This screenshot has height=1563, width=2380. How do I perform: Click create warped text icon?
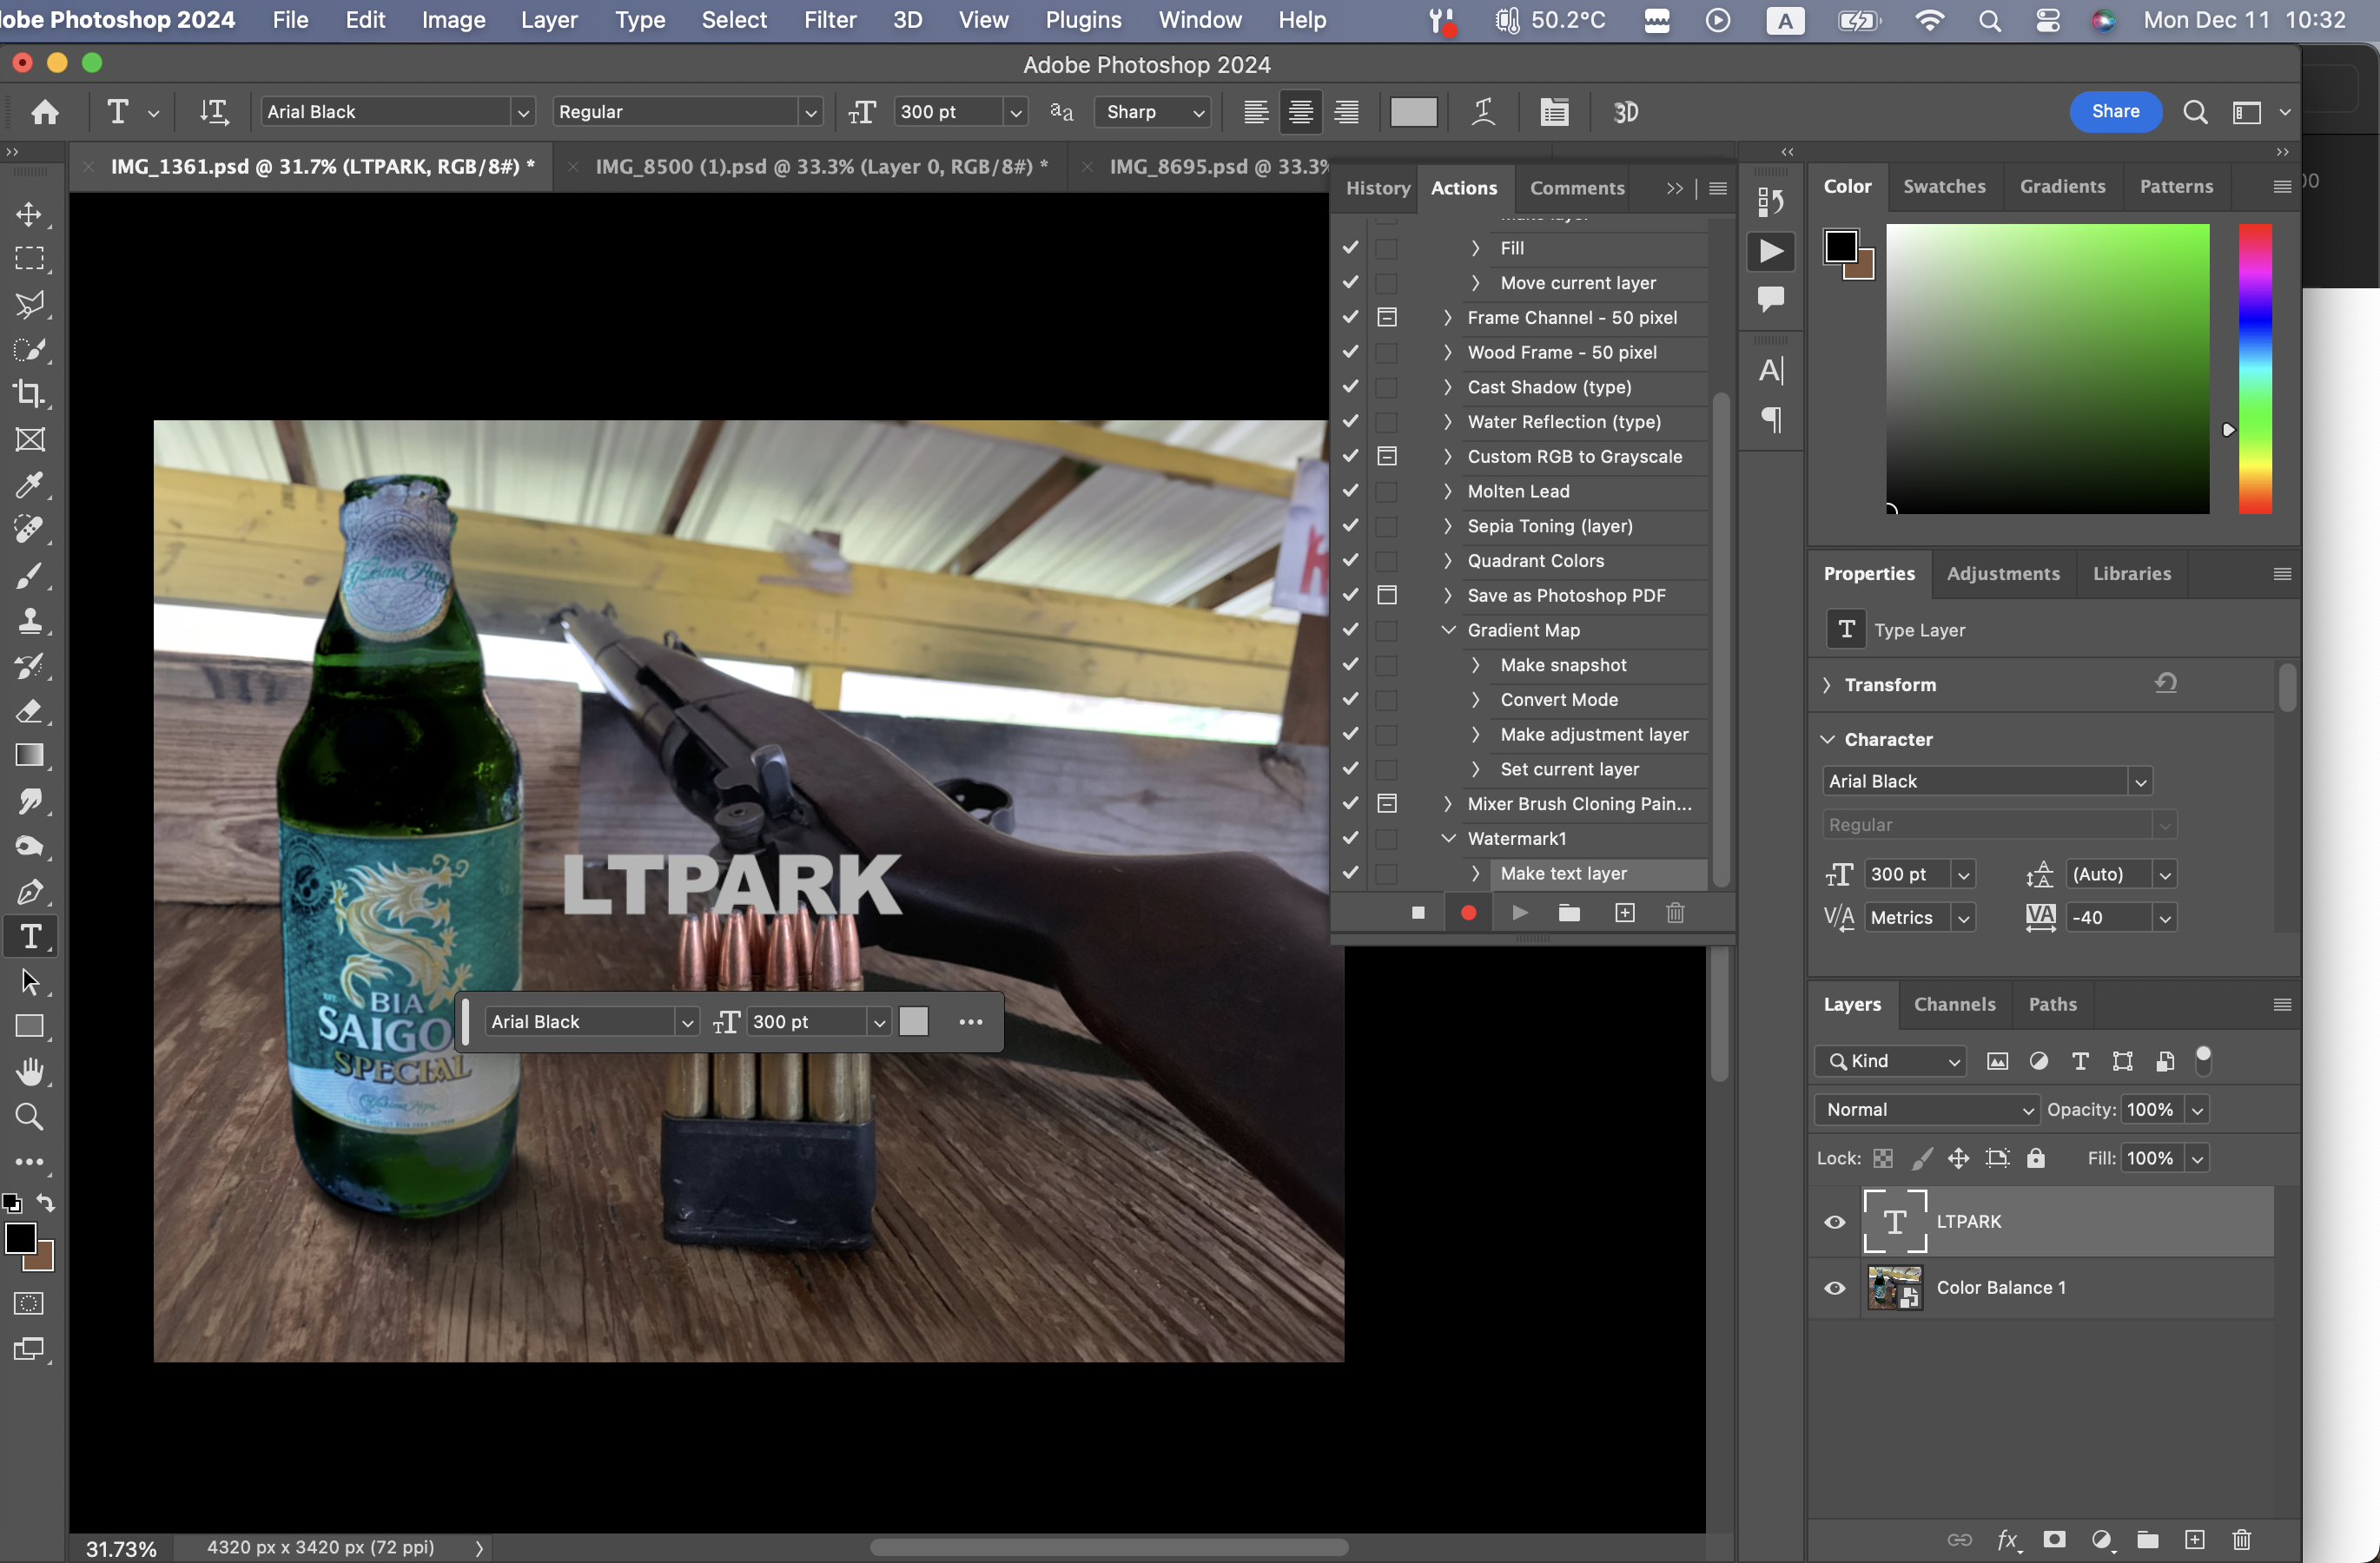pos(1484,112)
